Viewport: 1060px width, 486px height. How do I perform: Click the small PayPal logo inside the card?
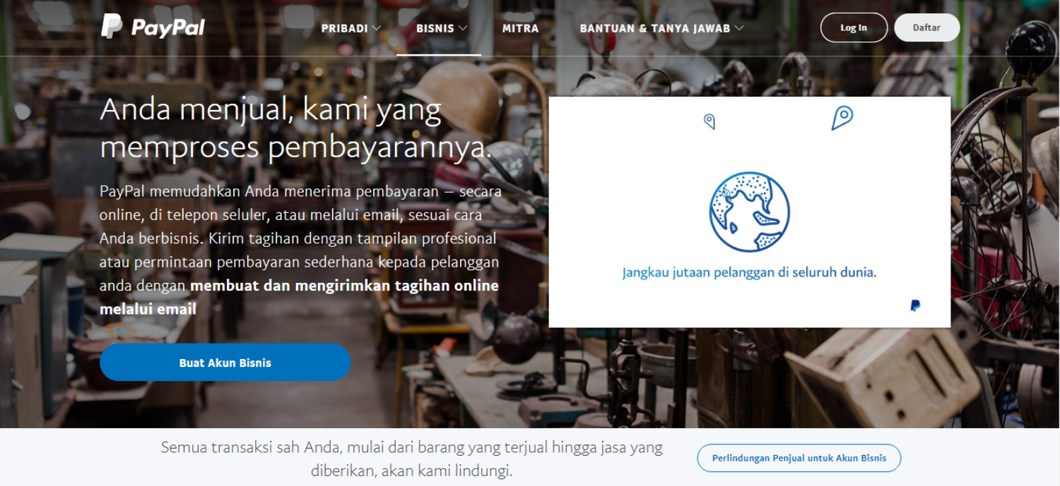(x=915, y=305)
